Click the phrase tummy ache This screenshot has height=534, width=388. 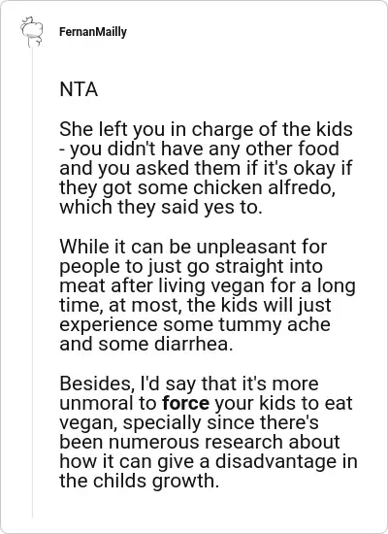[x=275, y=324]
